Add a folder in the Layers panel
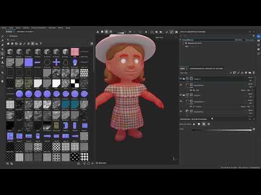This screenshot has height=195, width=261. pyautogui.click(x=250, y=73)
